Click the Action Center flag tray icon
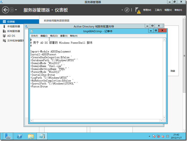 tap(154, 136)
